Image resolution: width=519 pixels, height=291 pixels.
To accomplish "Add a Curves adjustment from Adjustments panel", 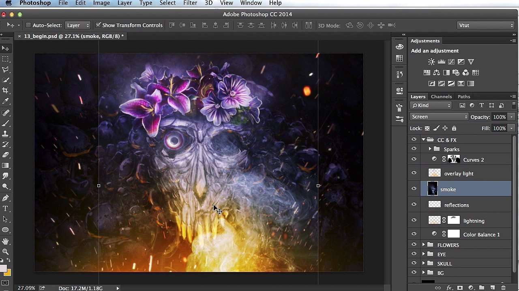I will (x=451, y=62).
